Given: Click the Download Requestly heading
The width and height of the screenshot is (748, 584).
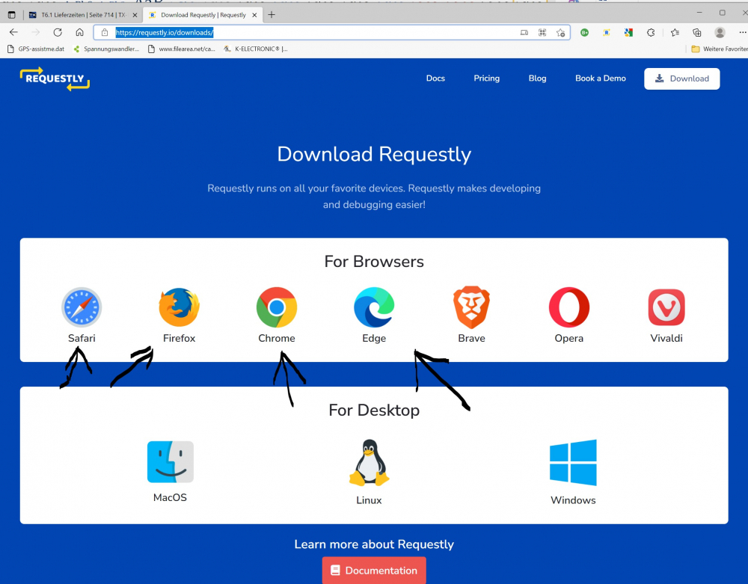Looking at the screenshot, I should click(374, 154).
